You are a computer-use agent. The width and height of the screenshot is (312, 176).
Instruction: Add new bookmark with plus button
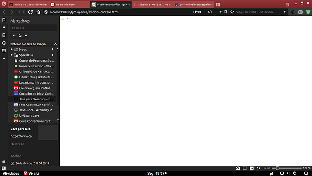[14, 36]
